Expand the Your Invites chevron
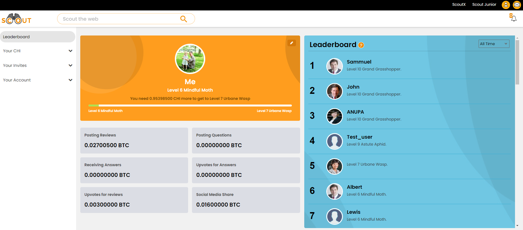Screen dimensions: 523x230 70,65
